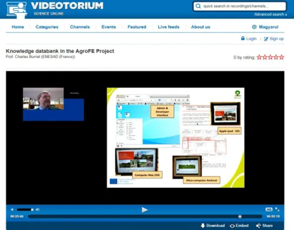The height and width of the screenshot is (230, 294).
Task: Play the video
Action: point(144,210)
